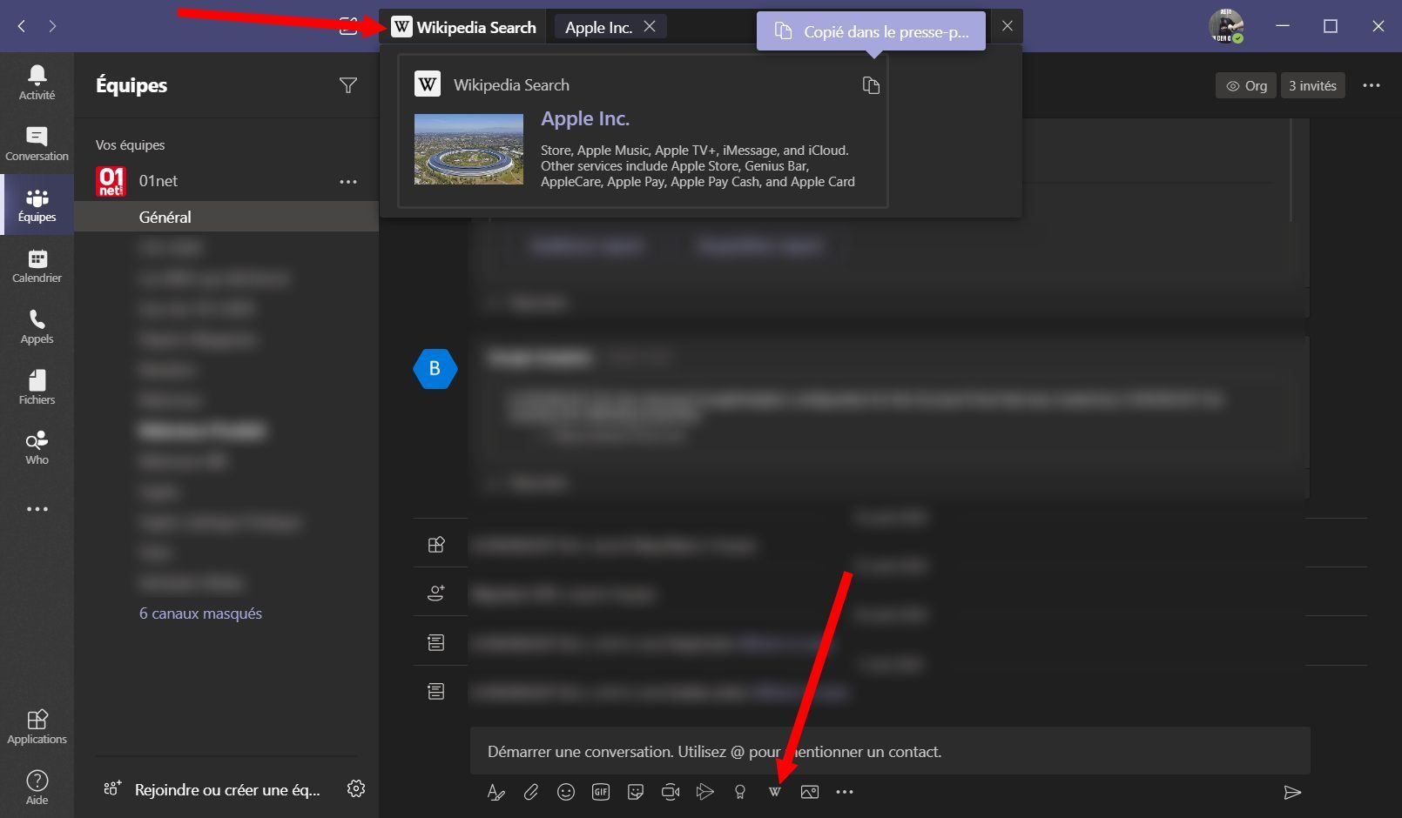Click the 3 invités button
The image size is (1402, 818).
[x=1312, y=85]
